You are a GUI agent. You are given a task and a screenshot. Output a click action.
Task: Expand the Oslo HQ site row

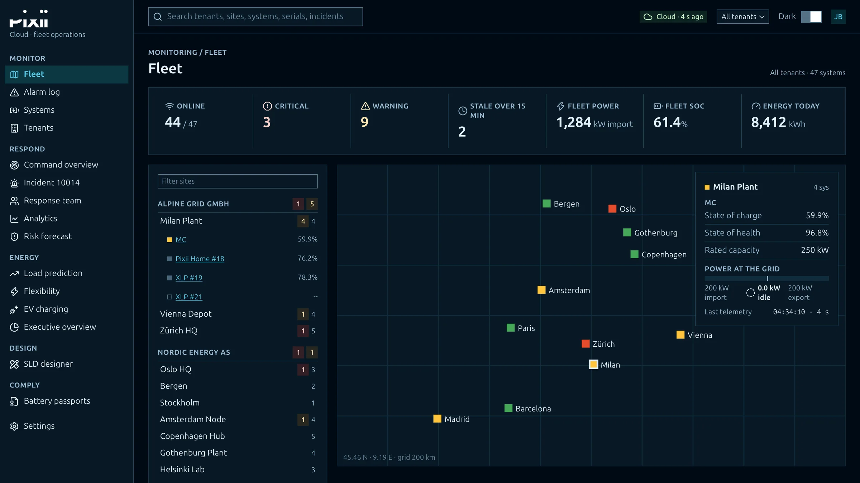click(238, 369)
